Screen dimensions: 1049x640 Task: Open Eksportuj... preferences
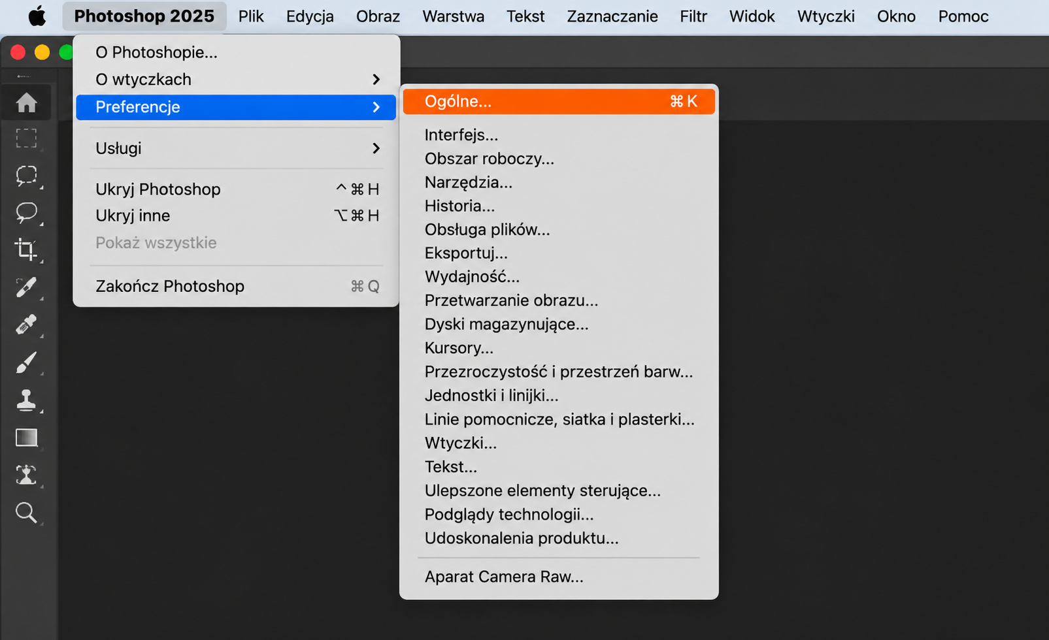[x=559, y=253]
